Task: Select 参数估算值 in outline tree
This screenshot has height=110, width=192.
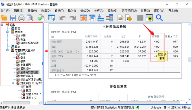Action: click(x=27, y=76)
